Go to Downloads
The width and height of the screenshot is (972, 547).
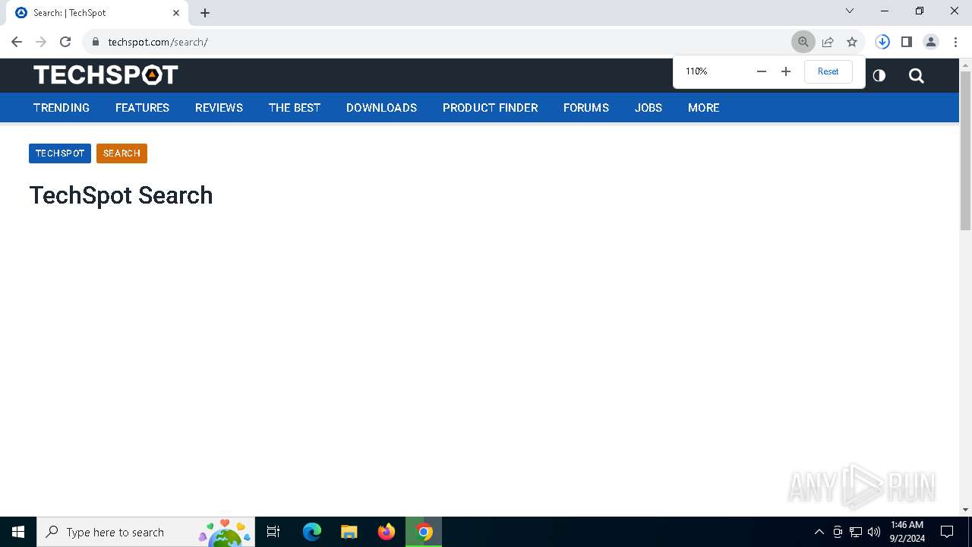381,108
